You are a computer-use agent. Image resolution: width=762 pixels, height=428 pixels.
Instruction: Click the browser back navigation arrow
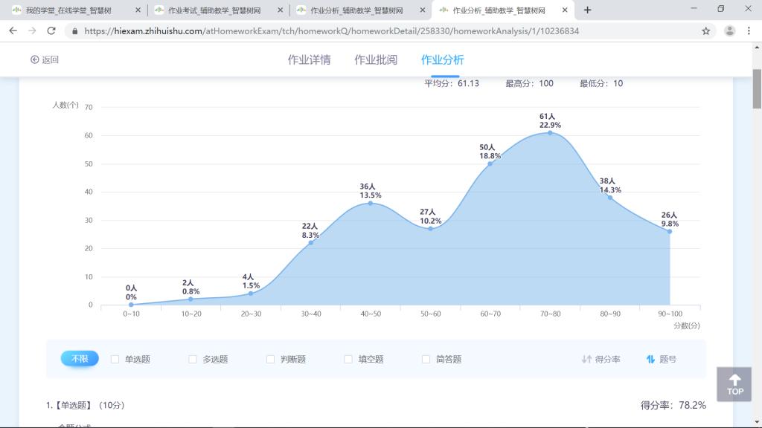coord(13,31)
